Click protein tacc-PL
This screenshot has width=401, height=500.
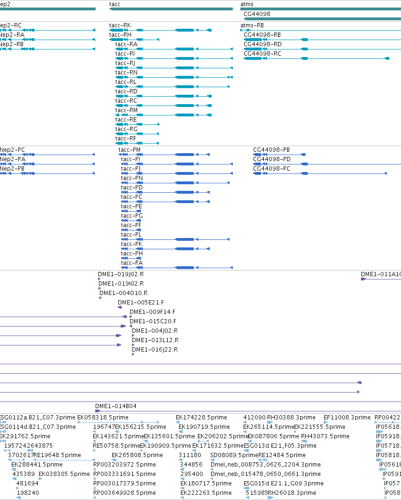[x=175, y=239]
